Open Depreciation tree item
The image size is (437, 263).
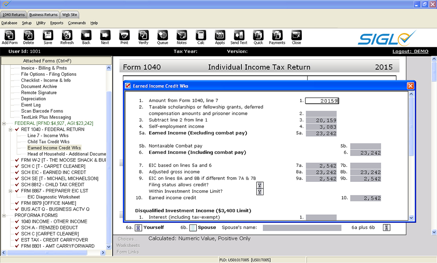(33, 99)
